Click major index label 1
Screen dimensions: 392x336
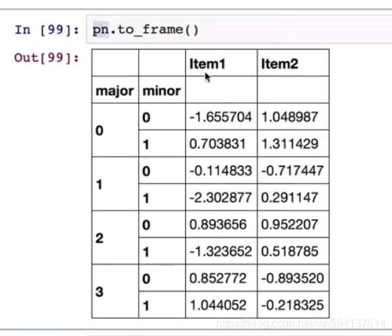pos(99,185)
